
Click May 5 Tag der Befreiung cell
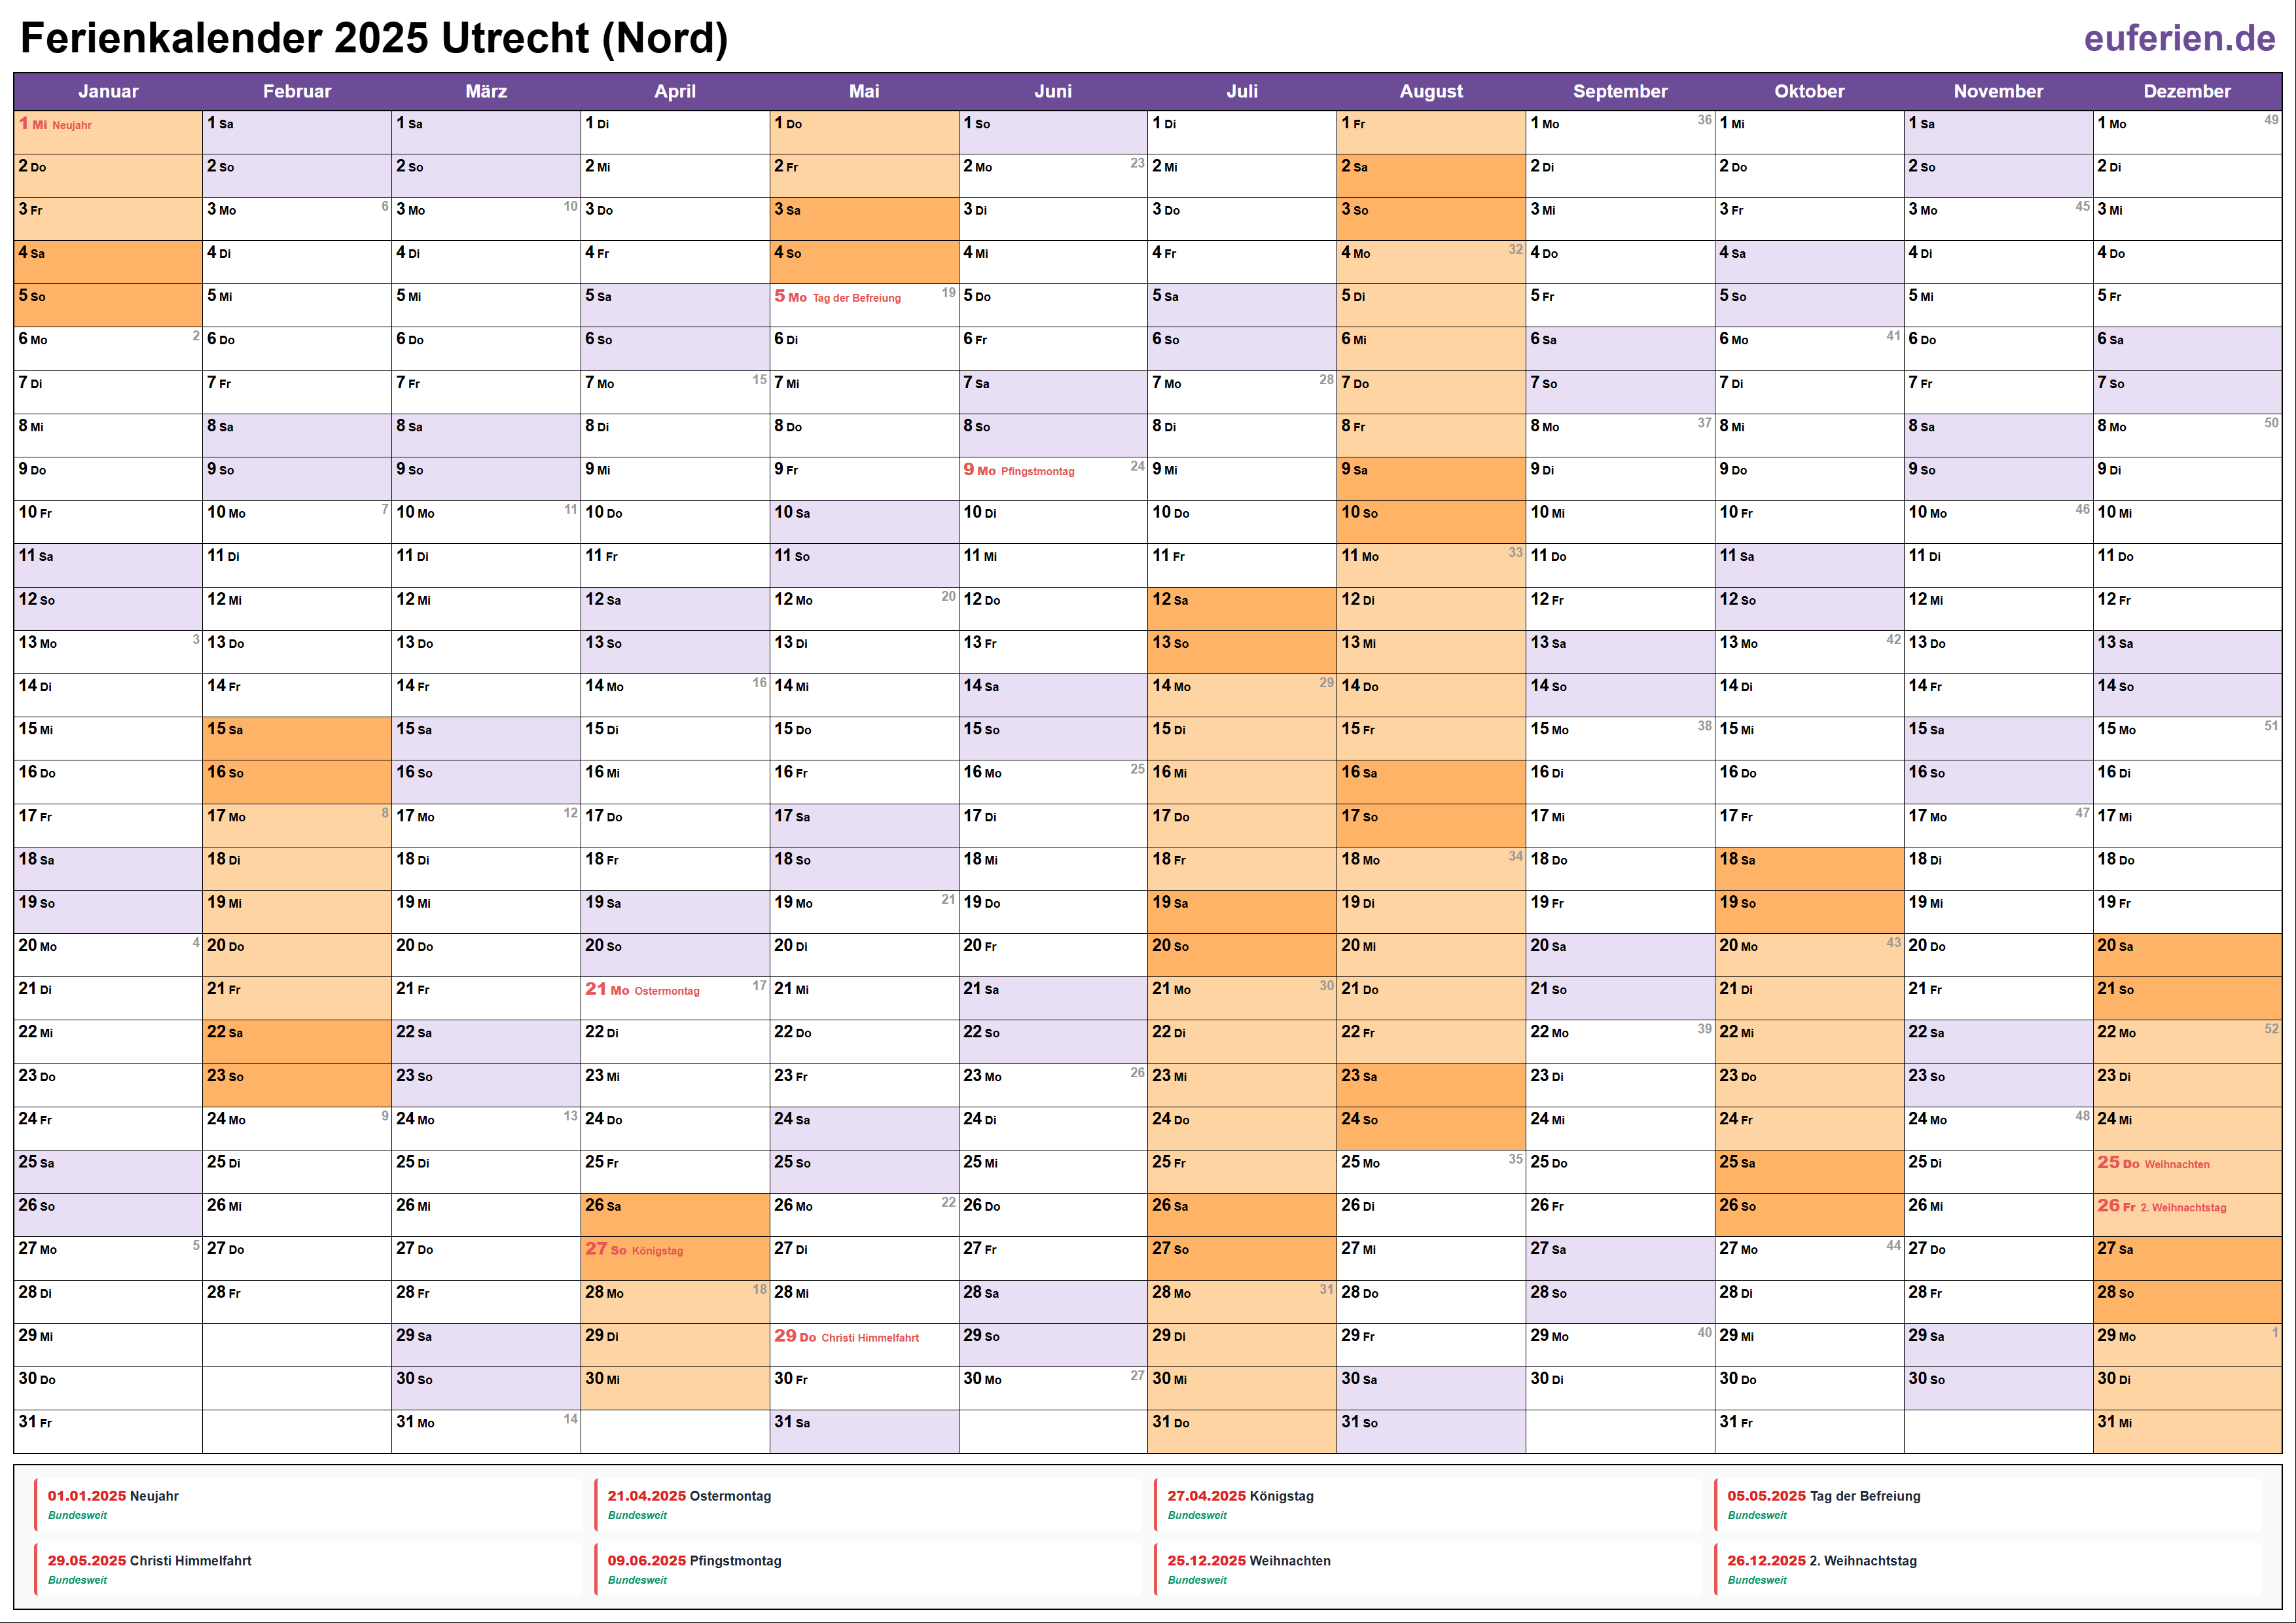863,304
